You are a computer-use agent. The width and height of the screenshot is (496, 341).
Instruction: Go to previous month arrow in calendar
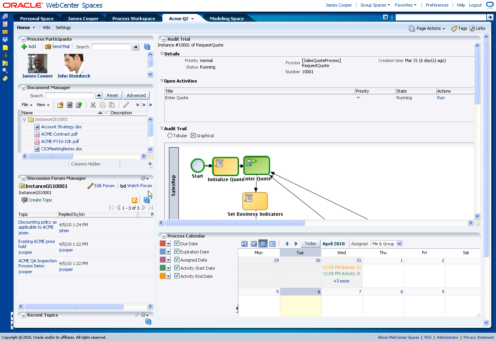click(x=287, y=244)
